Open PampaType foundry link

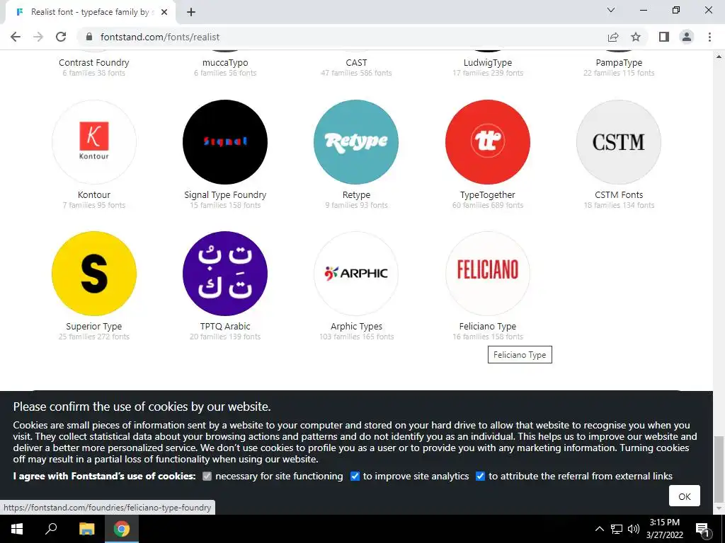tap(619, 63)
